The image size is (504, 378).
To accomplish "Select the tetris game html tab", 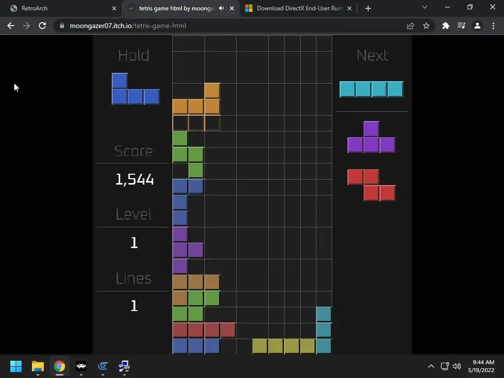I will pos(175,8).
